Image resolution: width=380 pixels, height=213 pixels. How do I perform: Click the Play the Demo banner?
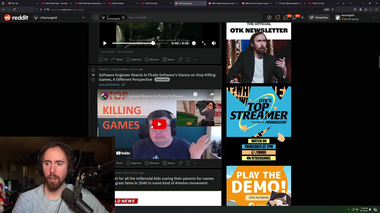[259, 186]
